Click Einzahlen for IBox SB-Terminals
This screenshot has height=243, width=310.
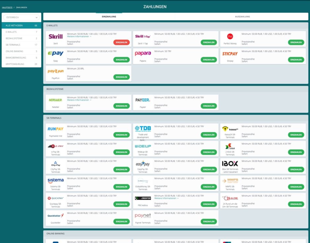[x=296, y=169]
